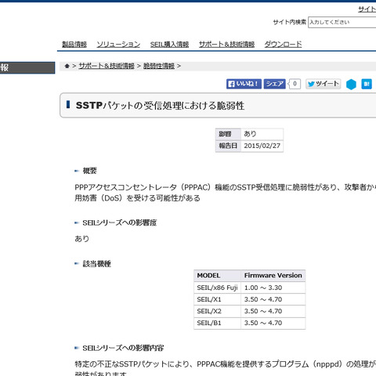Click the dark sidebar heading ending in 報

click(27, 68)
